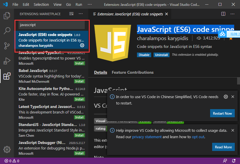Viewport: 240px width, 164px height.
Task: Dismiss the Chinese Simplified restart notification
Action: [x=233, y=97]
